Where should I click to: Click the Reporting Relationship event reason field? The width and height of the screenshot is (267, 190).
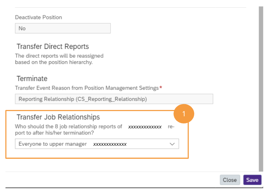point(114,99)
